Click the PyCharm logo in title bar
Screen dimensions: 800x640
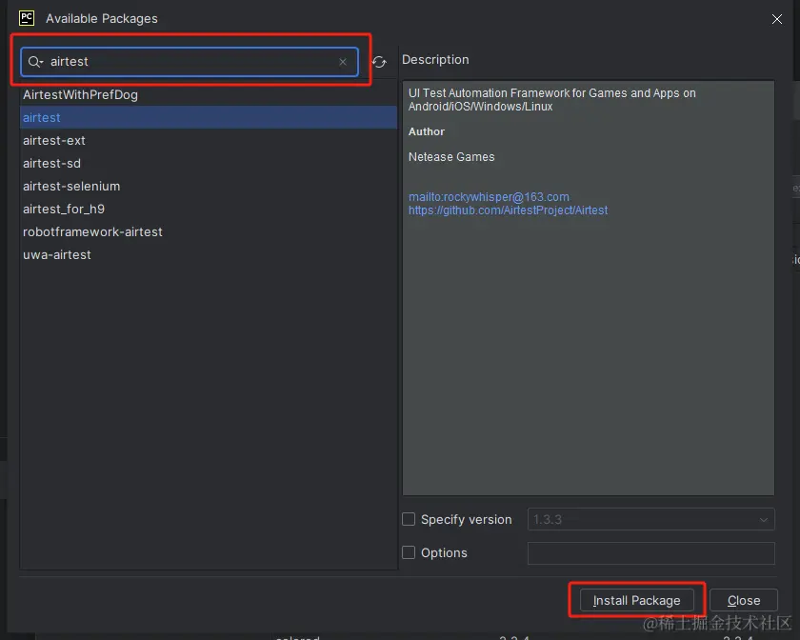pyautogui.click(x=27, y=18)
